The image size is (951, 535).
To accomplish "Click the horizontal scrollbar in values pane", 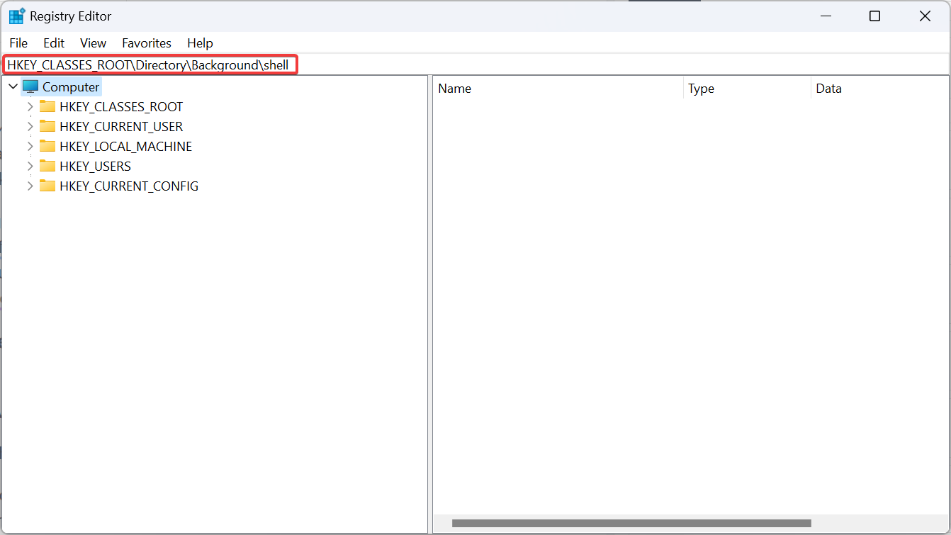I will (x=631, y=524).
